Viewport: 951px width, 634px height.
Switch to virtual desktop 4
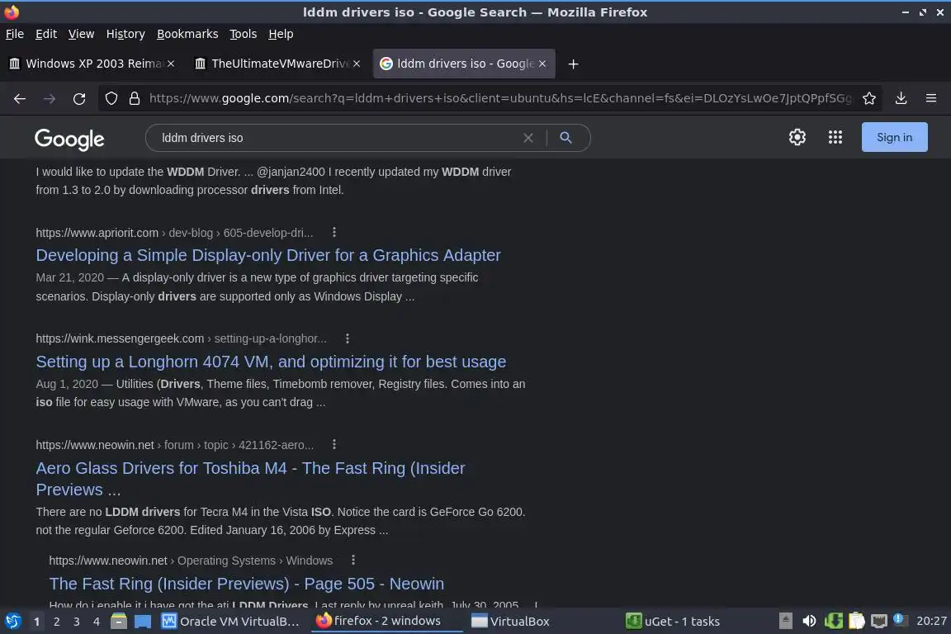coord(96,622)
